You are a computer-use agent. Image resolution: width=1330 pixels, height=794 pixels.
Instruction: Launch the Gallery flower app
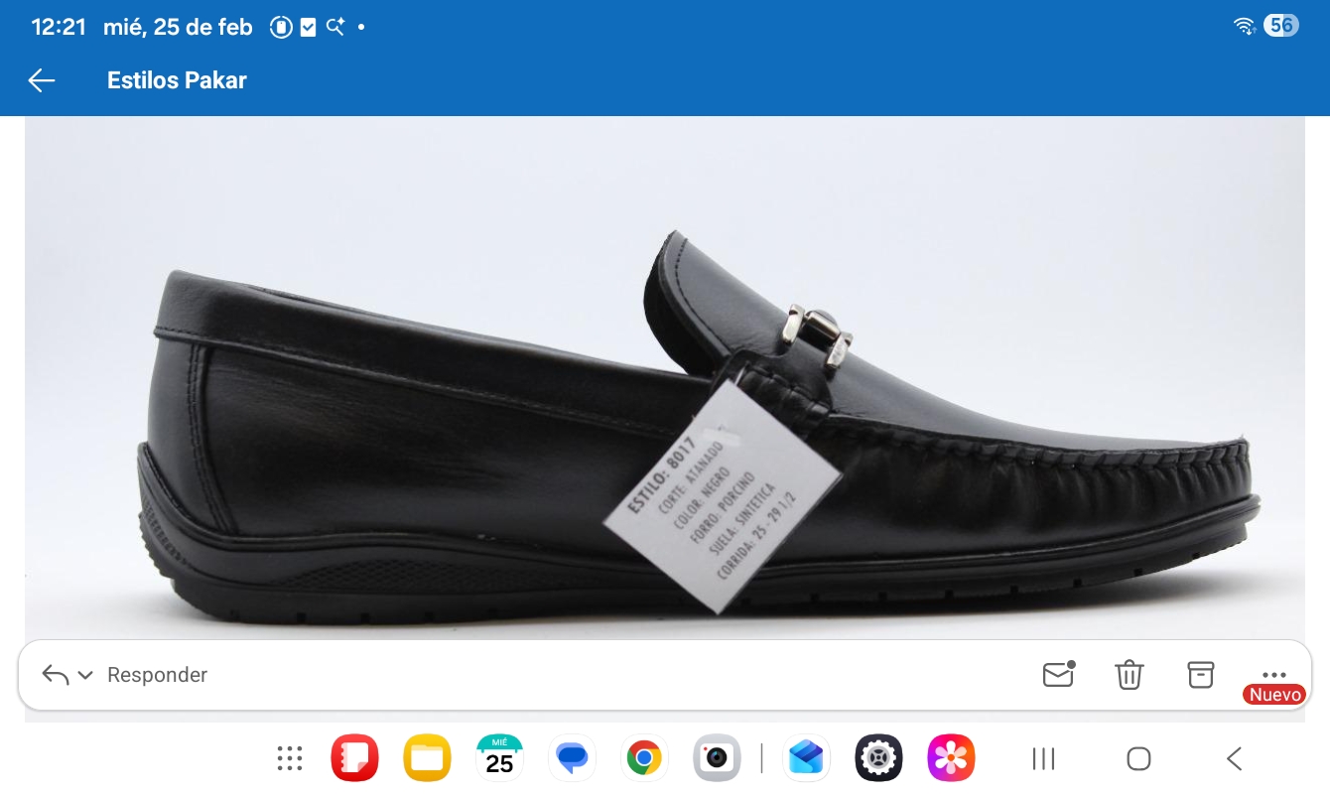point(951,759)
